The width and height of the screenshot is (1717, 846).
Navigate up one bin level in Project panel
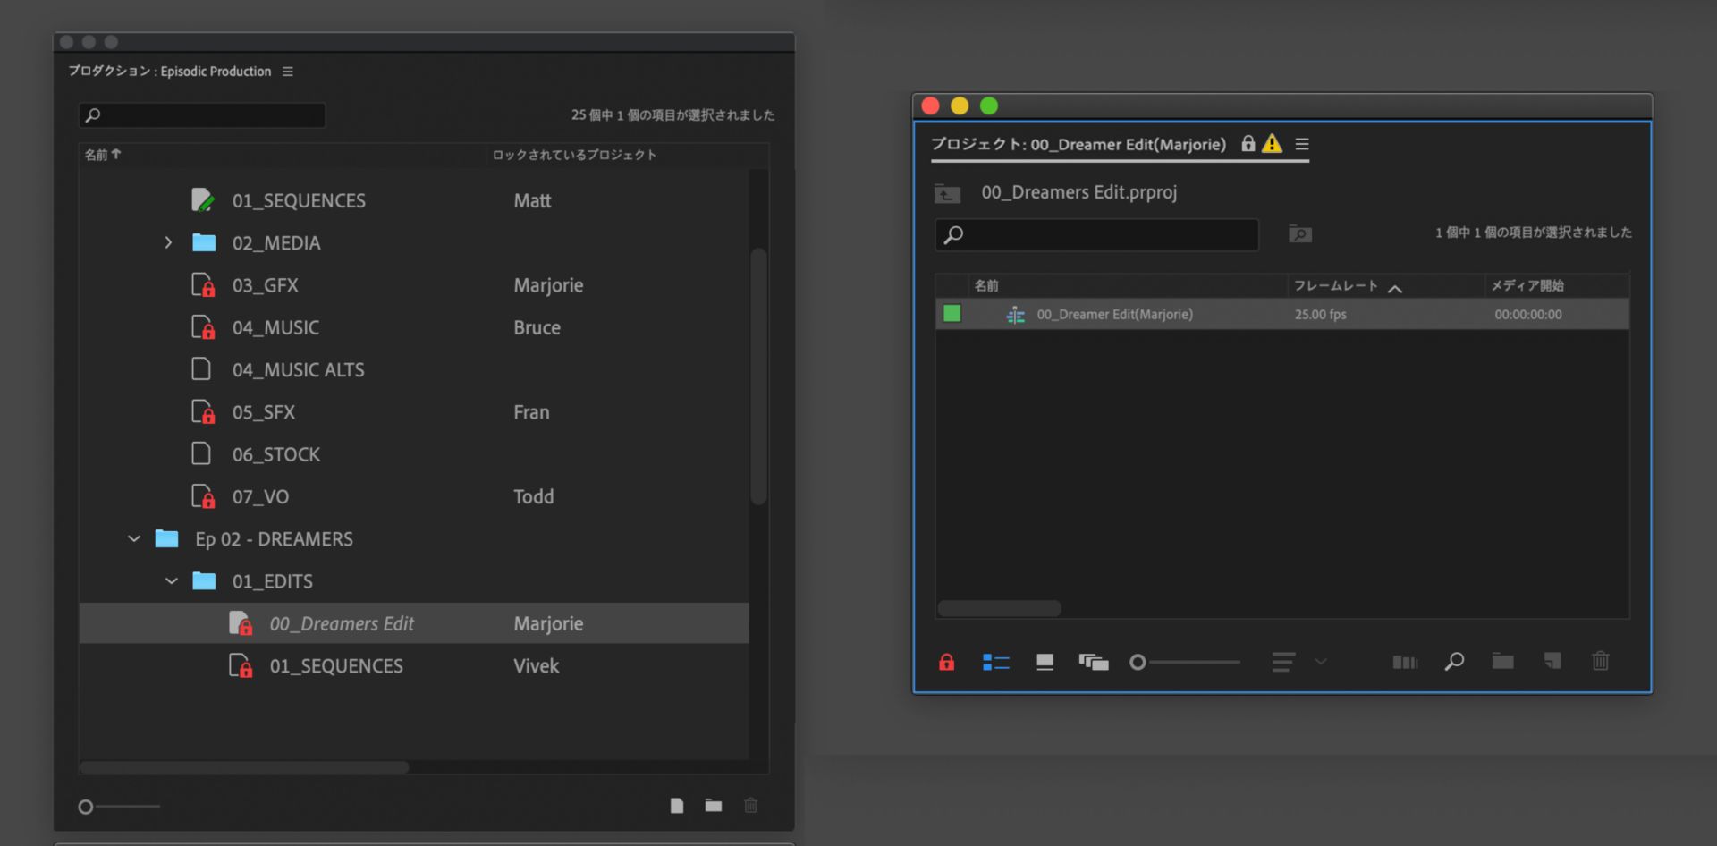pyautogui.click(x=947, y=193)
